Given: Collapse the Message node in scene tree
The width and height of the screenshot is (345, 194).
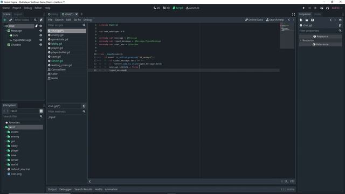Looking at the screenshot, I should coord(6,31).
